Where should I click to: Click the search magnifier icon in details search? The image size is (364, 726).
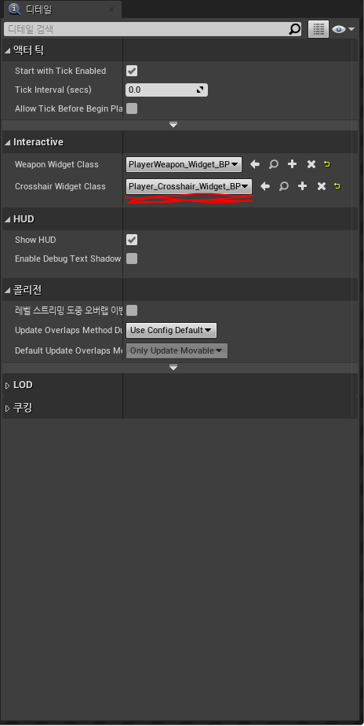(x=295, y=30)
